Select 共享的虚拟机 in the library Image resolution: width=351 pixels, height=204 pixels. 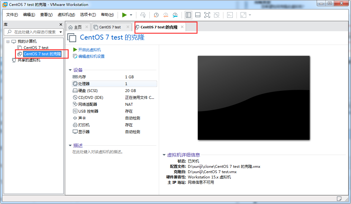pos(29,60)
